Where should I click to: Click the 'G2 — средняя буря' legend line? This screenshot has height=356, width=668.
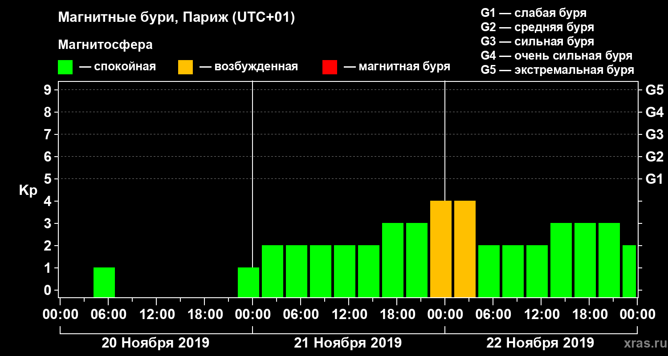point(538,27)
